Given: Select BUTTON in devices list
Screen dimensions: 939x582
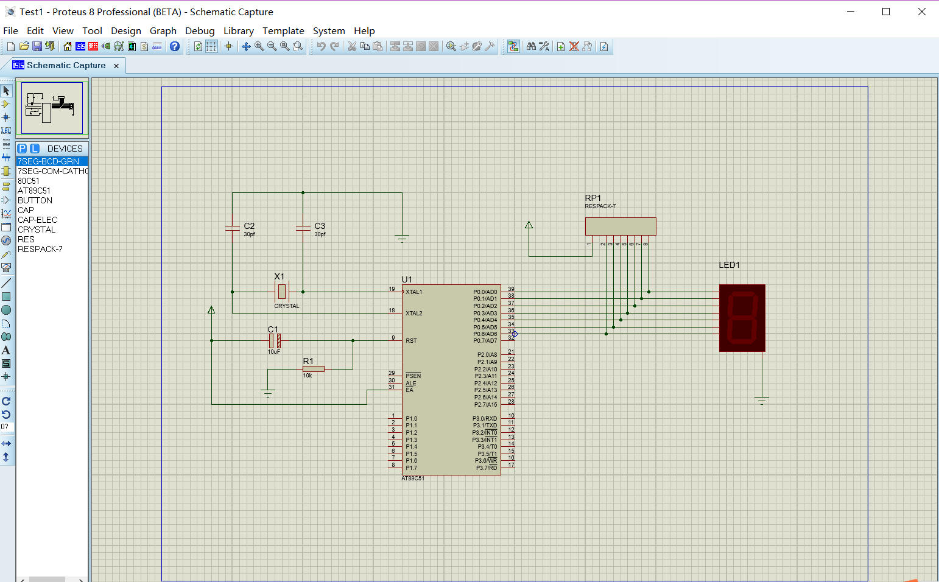Looking at the screenshot, I should point(52,200).
